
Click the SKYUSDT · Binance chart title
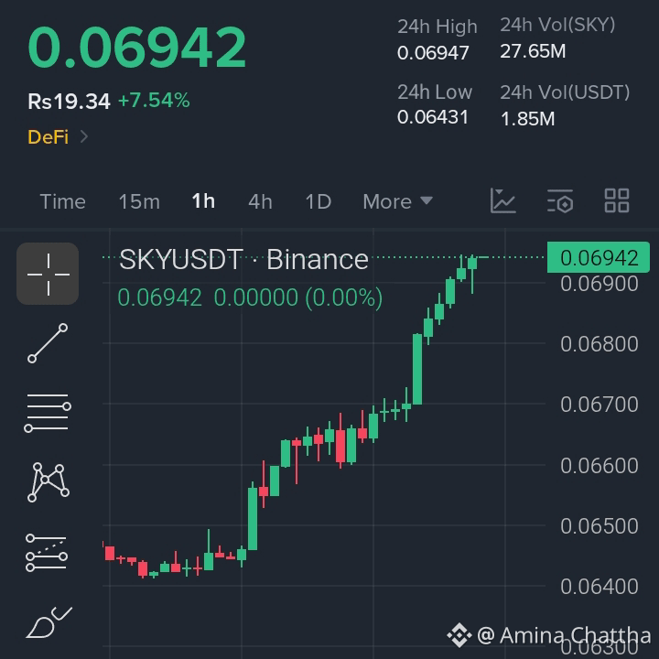pos(243,259)
